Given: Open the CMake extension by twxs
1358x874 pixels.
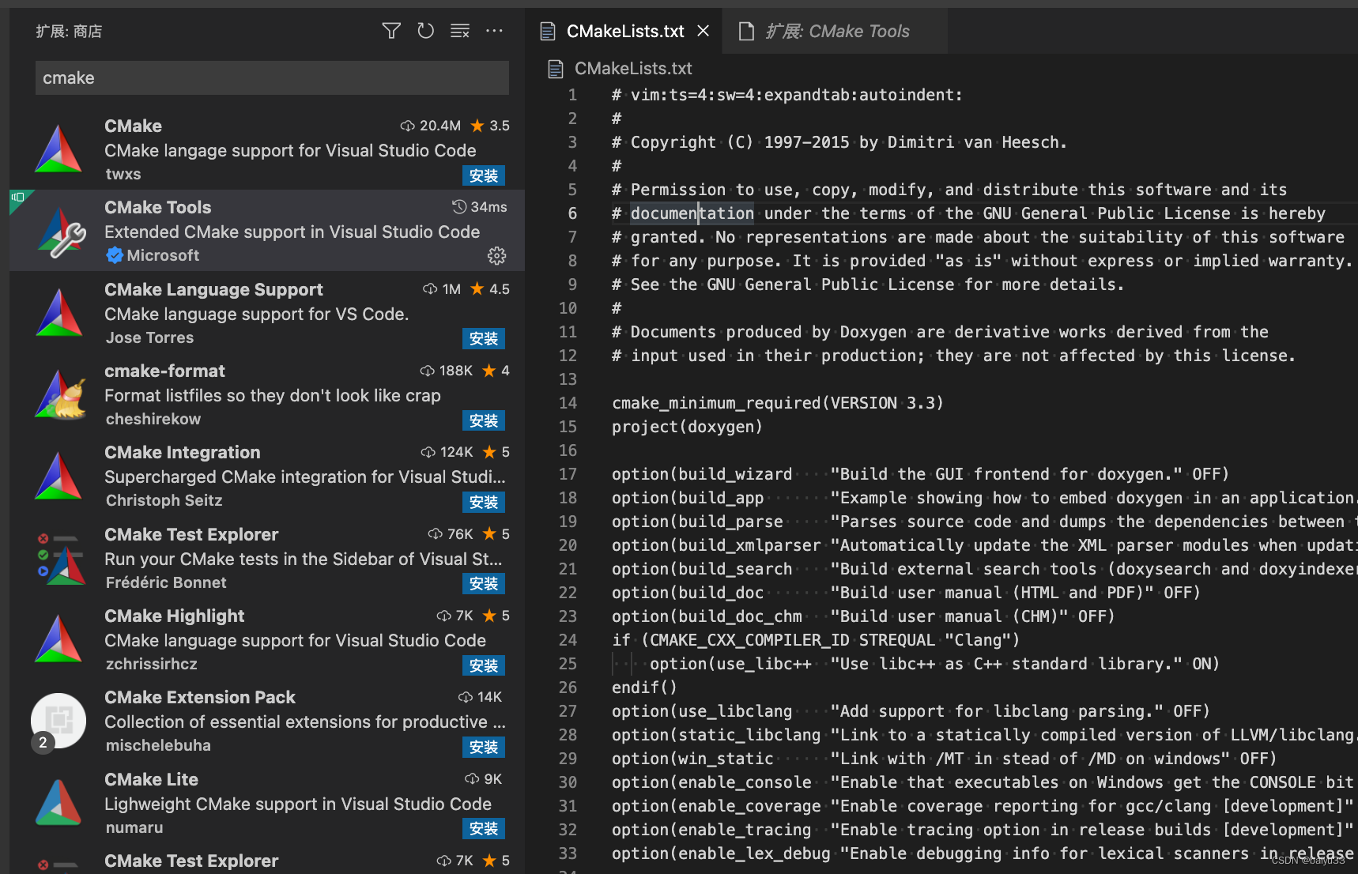Looking at the screenshot, I should tap(267, 149).
